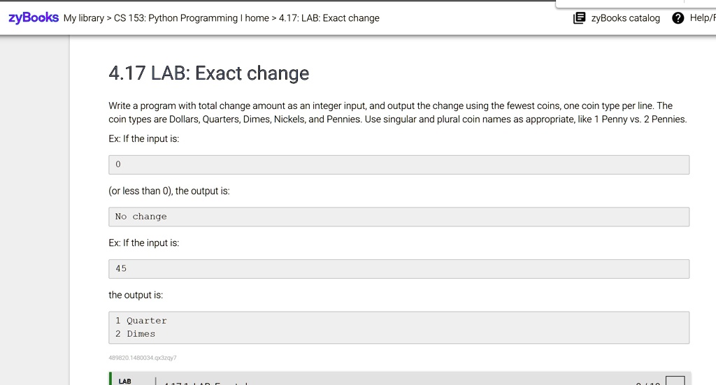Select the 4.17: LAB: Exact change breadcrumb
Image resolution: width=716 pixels, height=385 pixels.
(329, 18)
